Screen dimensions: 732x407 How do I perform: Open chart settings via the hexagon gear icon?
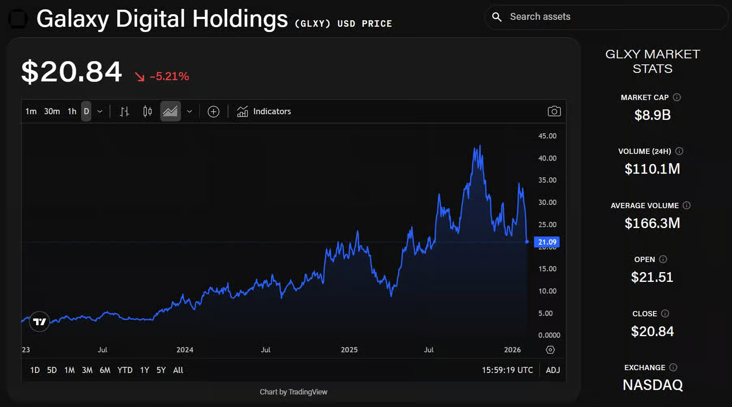pos(551,349)
